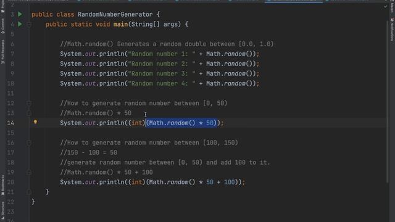
Task: Click 'public static void' keywords on line 4
Action: [x=78, y=25]
